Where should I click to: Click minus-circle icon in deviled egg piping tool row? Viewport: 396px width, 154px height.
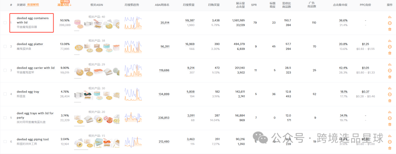click(x=389, y=142)
